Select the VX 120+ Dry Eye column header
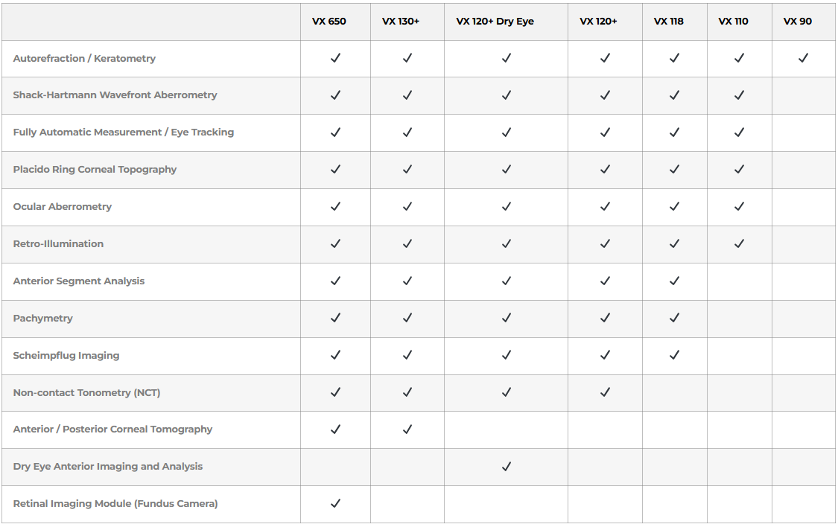Viewport: 838px width, 527px height. click(495, 22)
